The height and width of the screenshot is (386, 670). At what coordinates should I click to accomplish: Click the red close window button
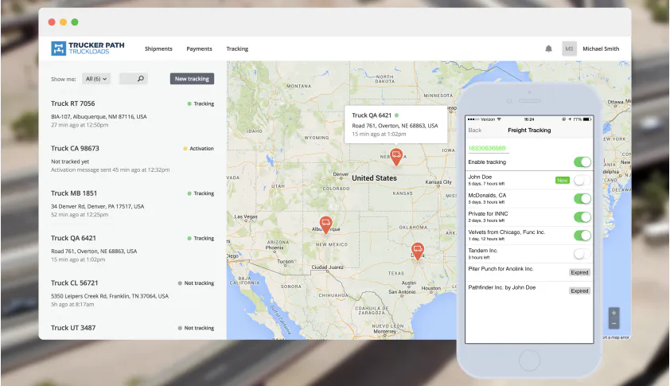[x=52, y=21]
